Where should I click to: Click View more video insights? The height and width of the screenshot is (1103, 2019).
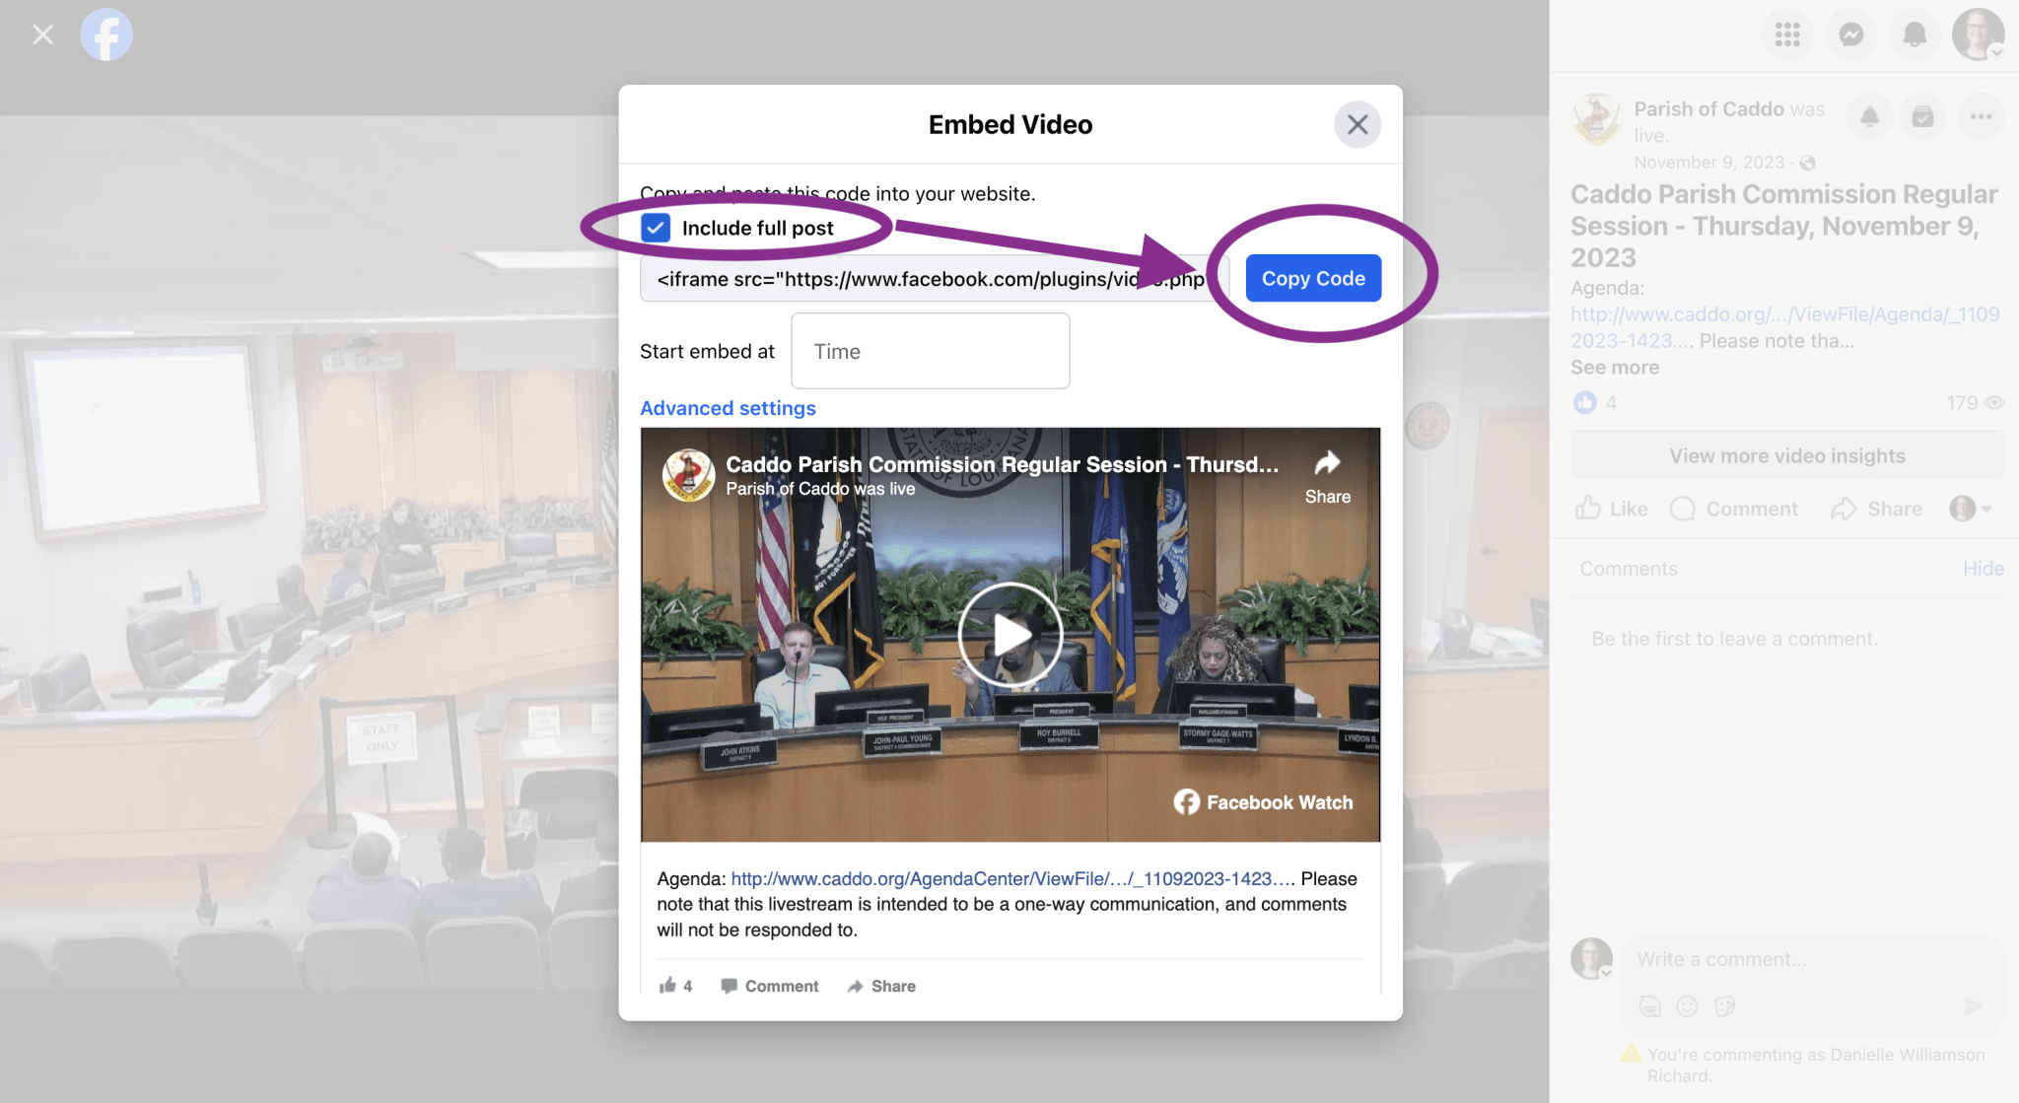click(x=1786, y=456)
